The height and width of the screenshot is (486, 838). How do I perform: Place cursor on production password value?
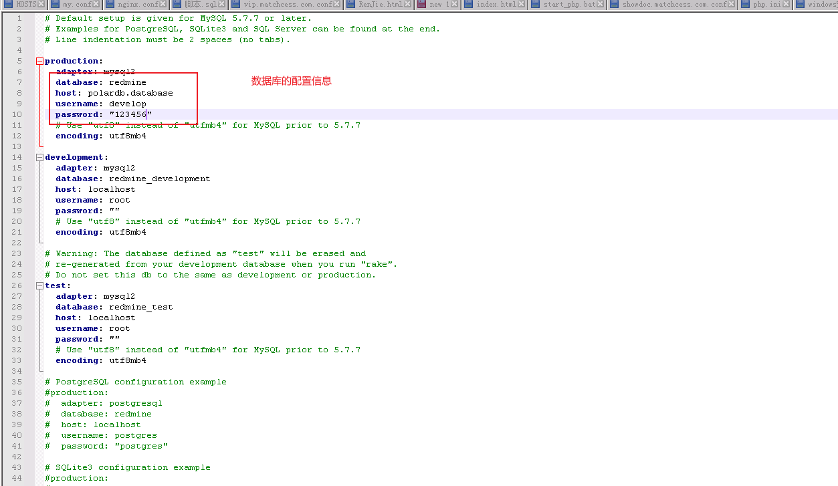[130, 114]
